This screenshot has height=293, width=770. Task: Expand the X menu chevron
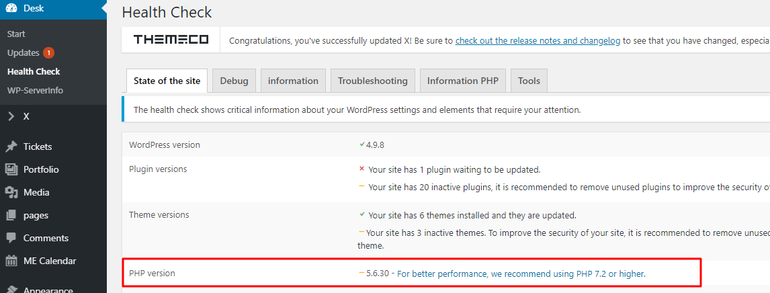coord(11,116)
